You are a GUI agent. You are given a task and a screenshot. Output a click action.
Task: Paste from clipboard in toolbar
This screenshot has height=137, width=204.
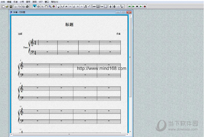click(x=23, y=6)
